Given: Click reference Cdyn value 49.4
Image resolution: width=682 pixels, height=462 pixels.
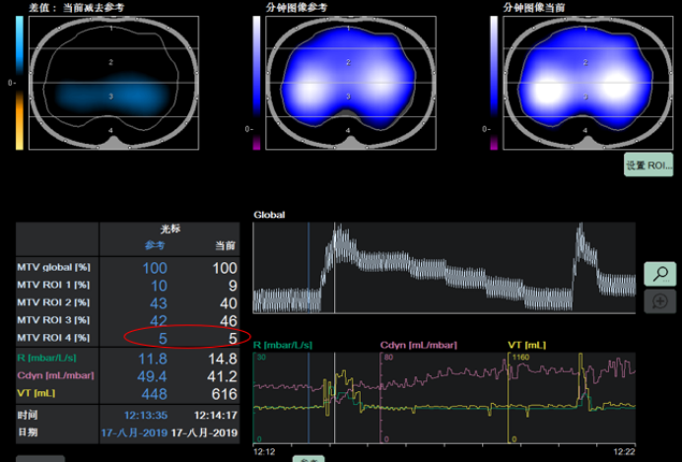Looking at the screenshot, I should click(152, 376).
